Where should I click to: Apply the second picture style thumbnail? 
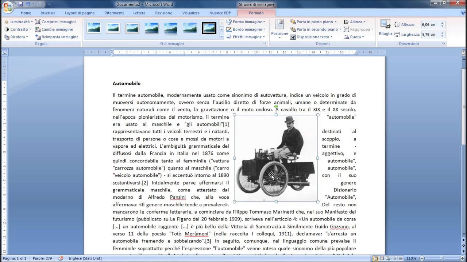(113, 28)
